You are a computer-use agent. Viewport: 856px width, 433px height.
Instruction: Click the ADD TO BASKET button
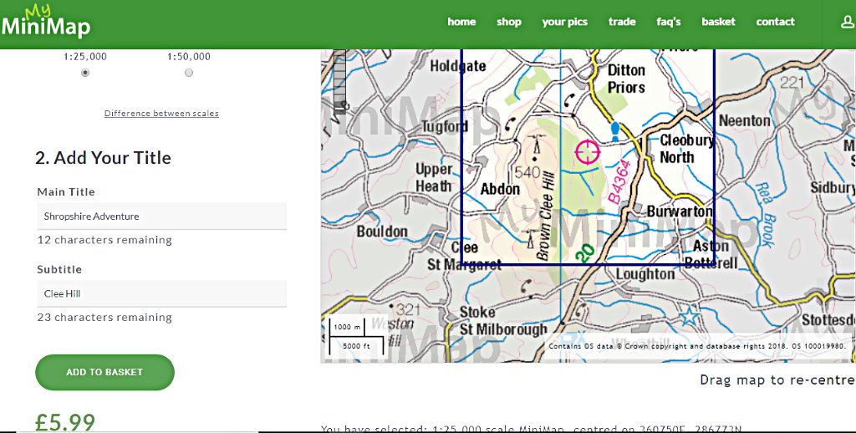[104, 372]
